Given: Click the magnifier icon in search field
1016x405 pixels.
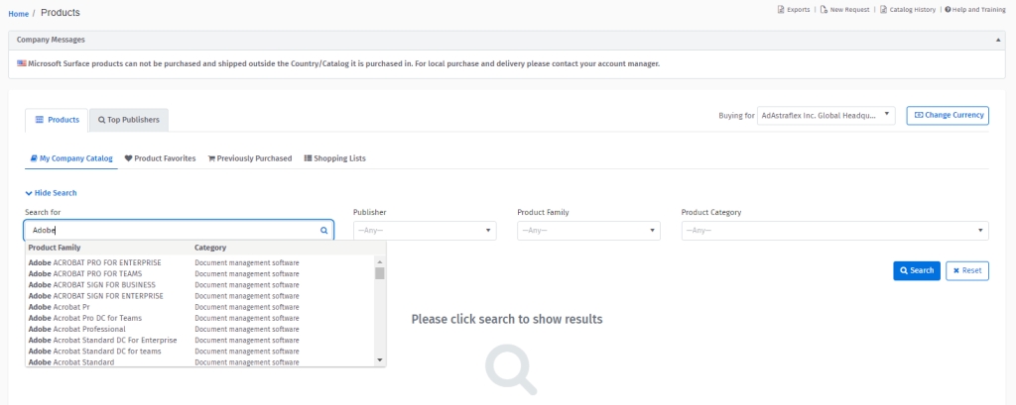Looking at the screenshot, I should (x=323, y=230).
